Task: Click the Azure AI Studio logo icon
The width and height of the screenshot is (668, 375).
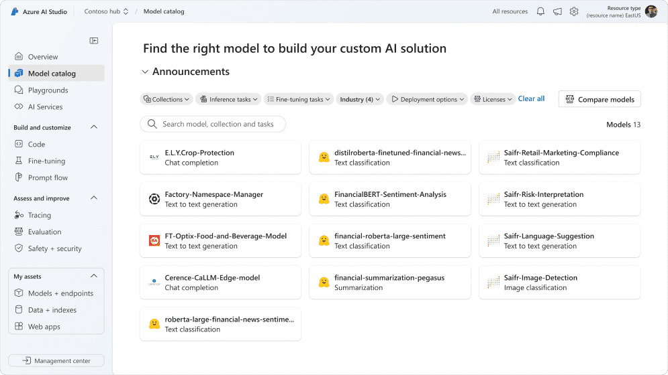Action: click(15, 11)
